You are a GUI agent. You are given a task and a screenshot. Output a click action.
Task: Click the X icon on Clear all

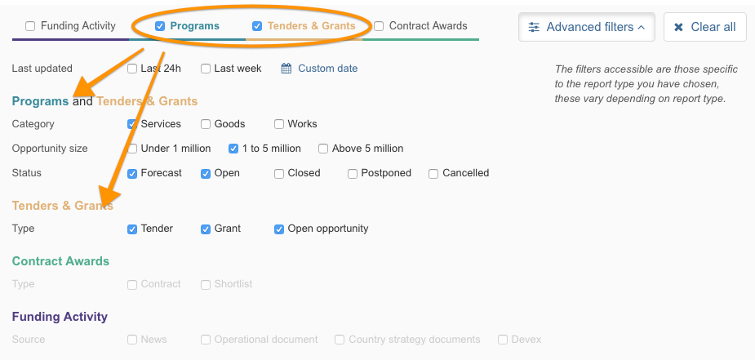pos(678,27)
